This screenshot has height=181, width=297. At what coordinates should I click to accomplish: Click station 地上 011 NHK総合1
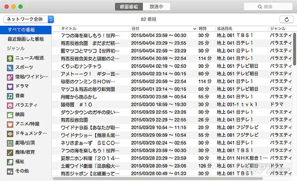coord(242,158)
